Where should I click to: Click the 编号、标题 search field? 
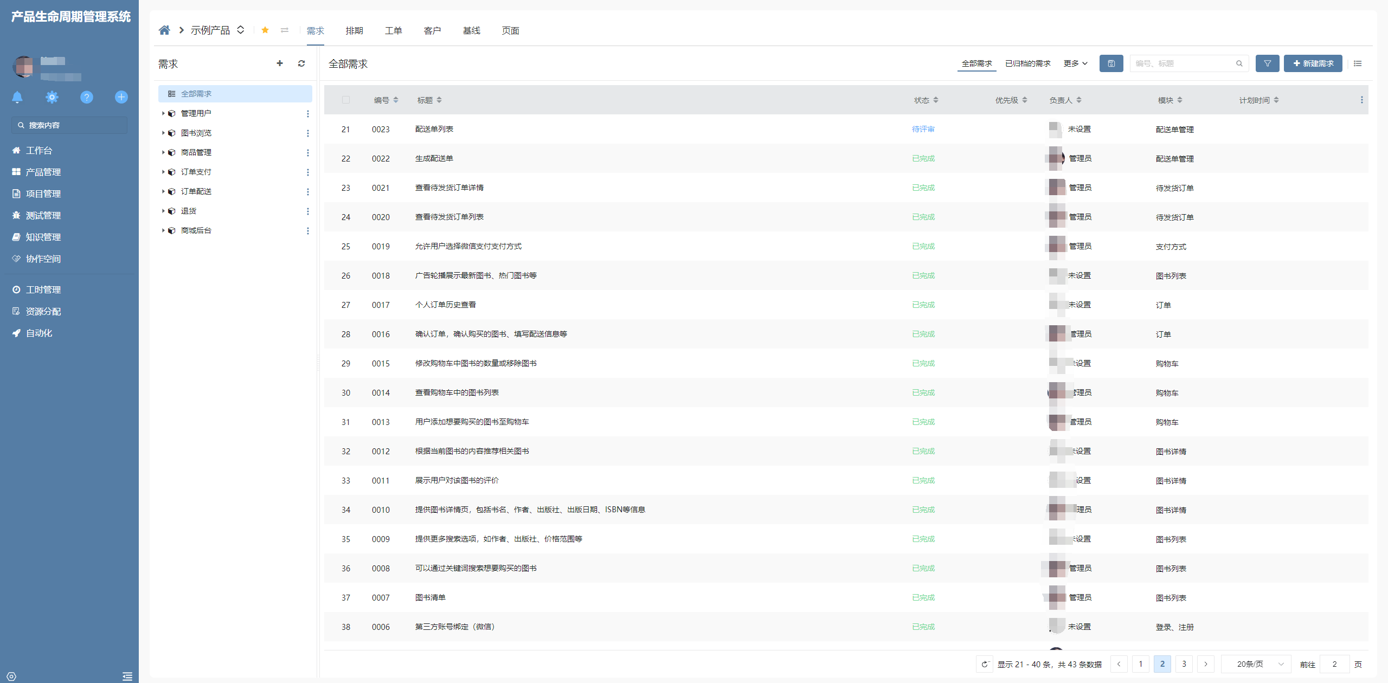tap(1183, 63)
